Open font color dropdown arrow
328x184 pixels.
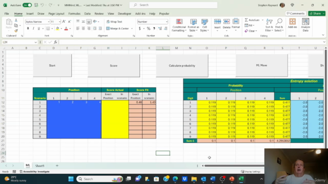(70, 29)
